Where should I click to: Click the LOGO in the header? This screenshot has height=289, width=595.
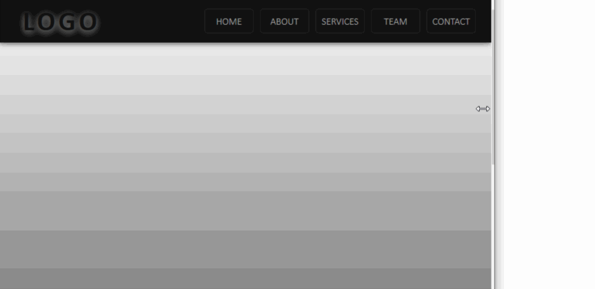(60, 22)
